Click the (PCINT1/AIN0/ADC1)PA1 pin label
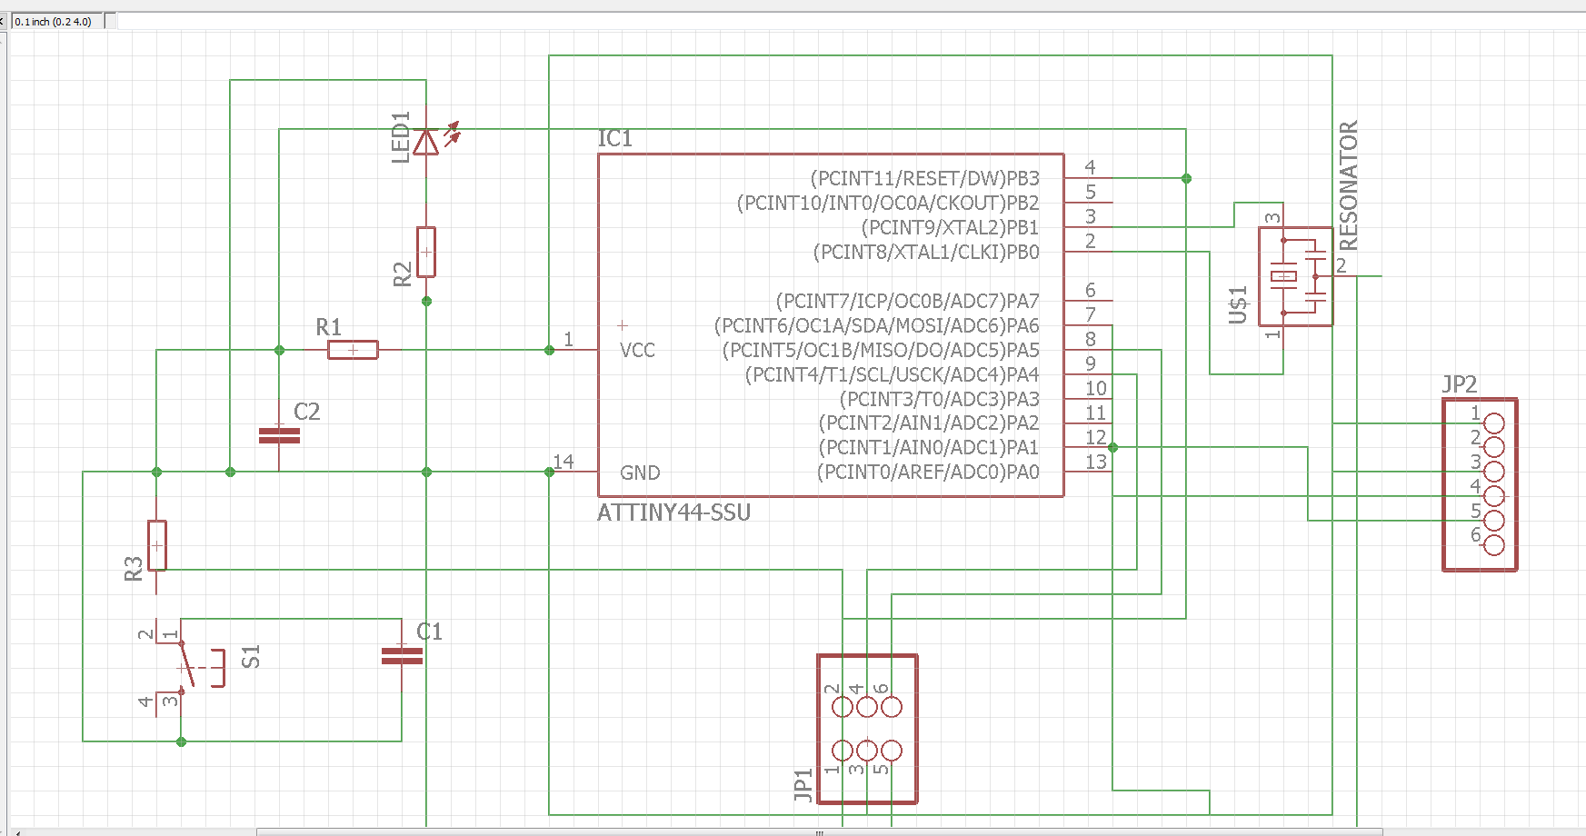The height and width of the screenshot is (836, 1586). [929, 447]
